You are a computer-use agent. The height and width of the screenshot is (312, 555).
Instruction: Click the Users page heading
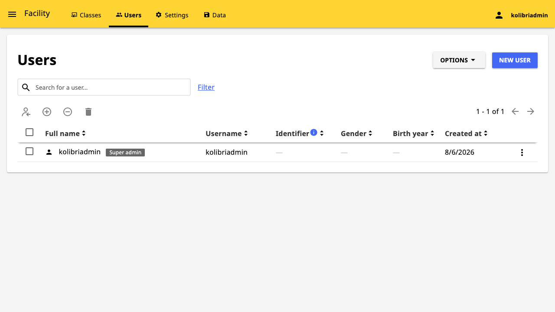(x=37, y=60)
